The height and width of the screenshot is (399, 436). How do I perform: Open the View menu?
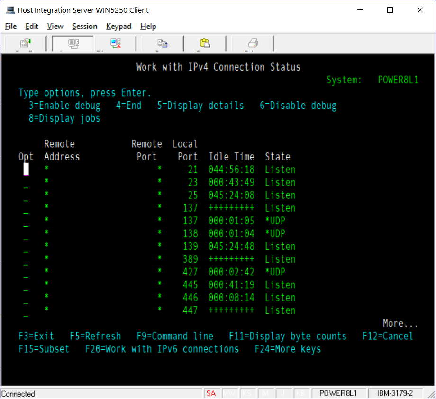55,26
